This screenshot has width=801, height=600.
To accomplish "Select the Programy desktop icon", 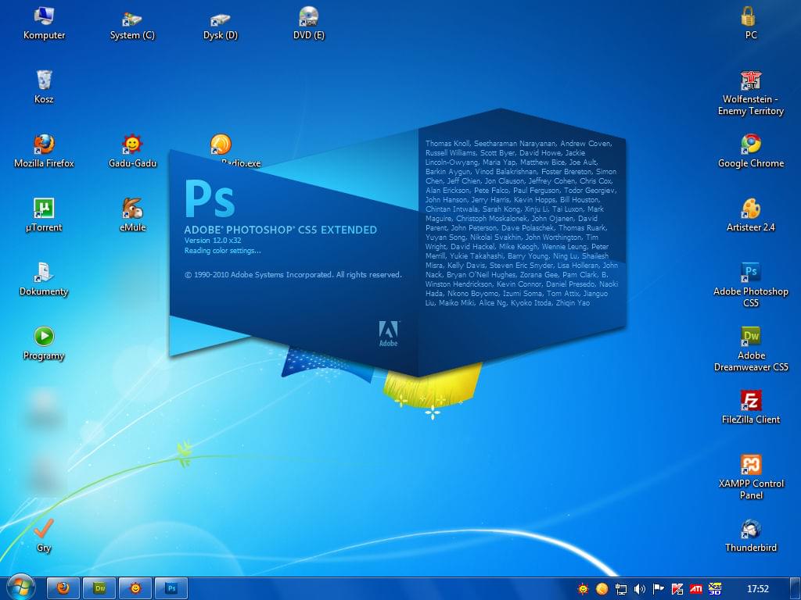I will pyautogui.click(x=44, y=344).
